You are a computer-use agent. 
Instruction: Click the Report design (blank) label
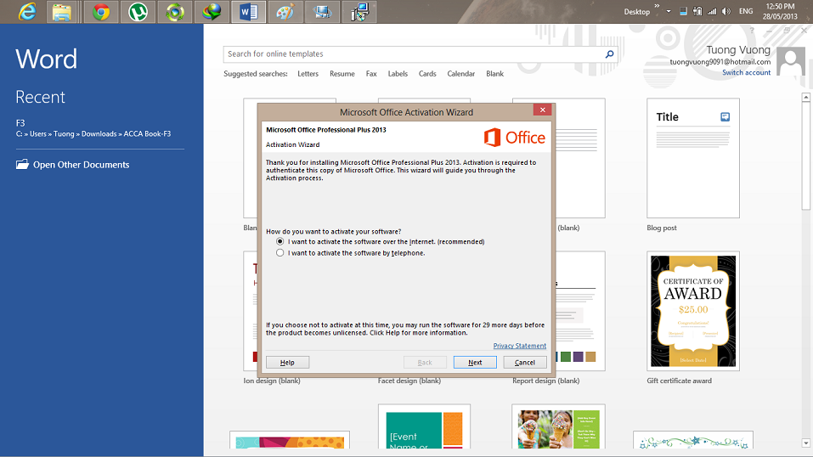pyautogui.click(x=546, y=381)
